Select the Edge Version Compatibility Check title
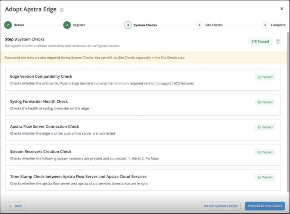This screenshot has height=214, width=290. tap(41, 76)
